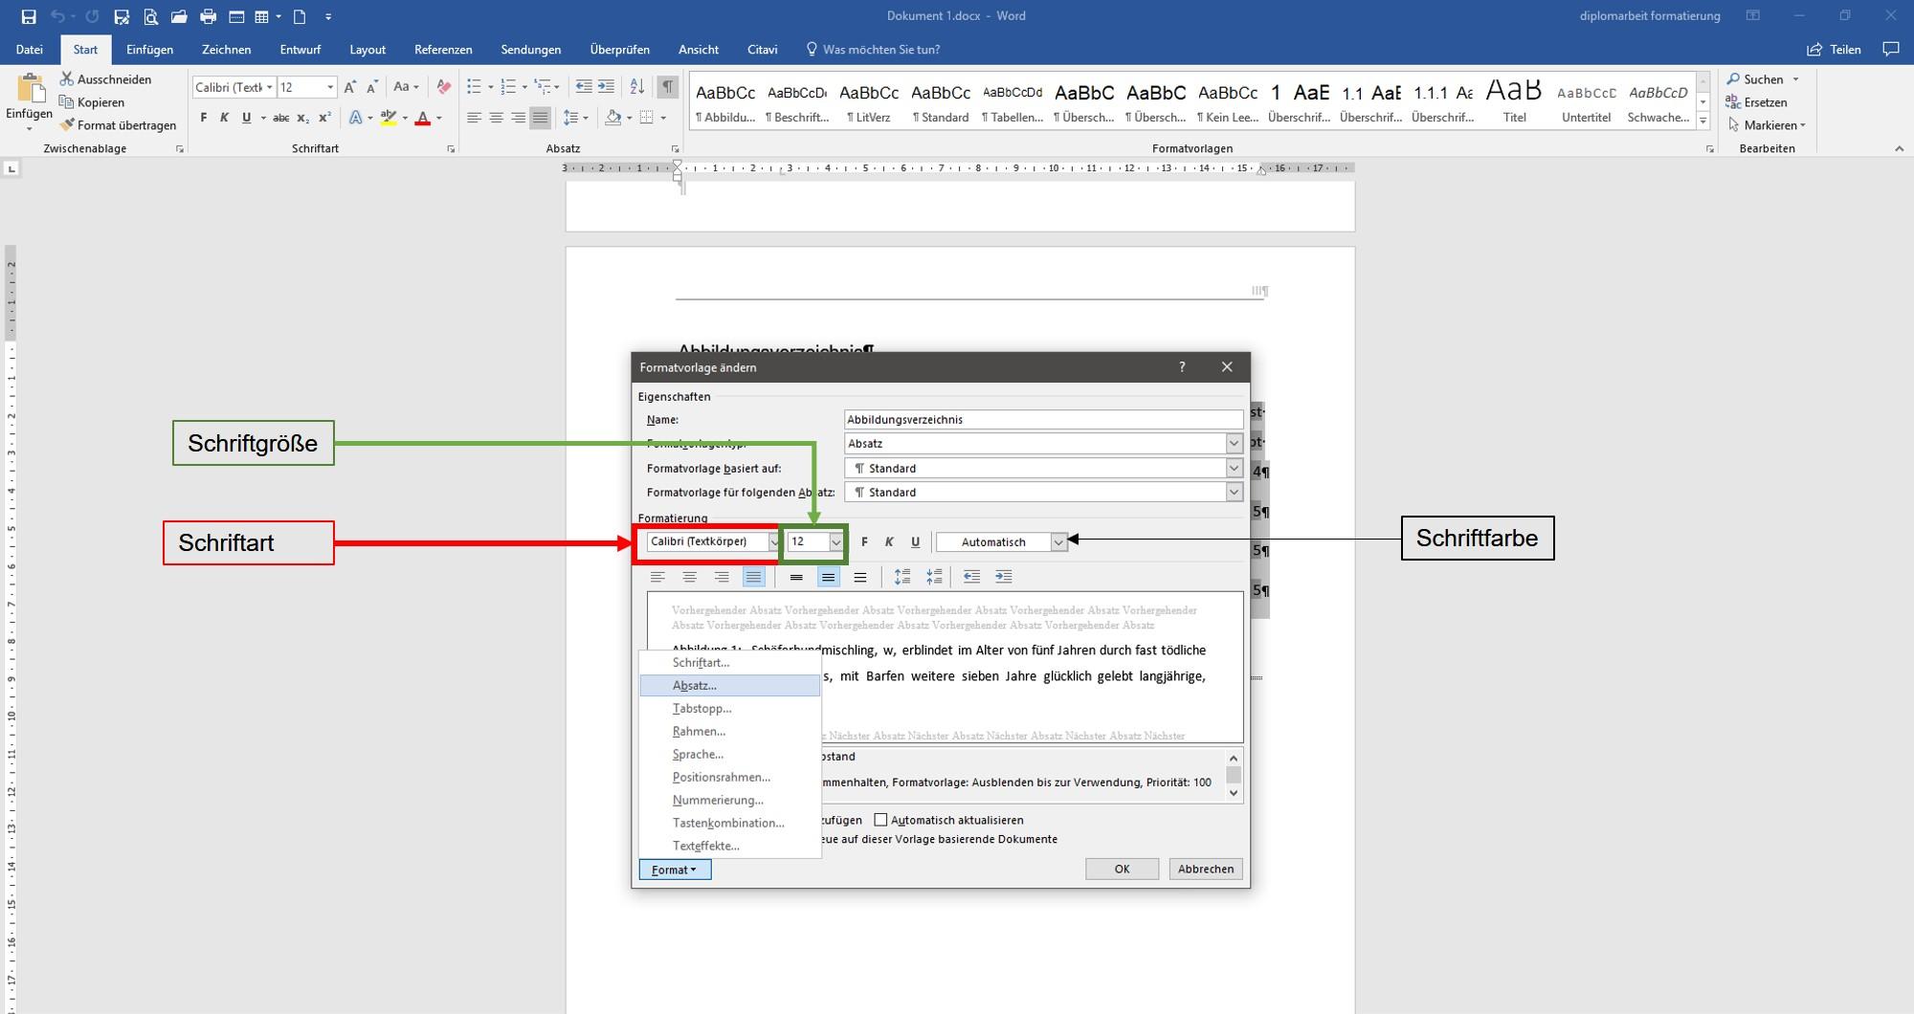Screen dimensions: 1914x1014
Task: Enable the Automatisch aktualisieren checkbox
Action: 880,820
